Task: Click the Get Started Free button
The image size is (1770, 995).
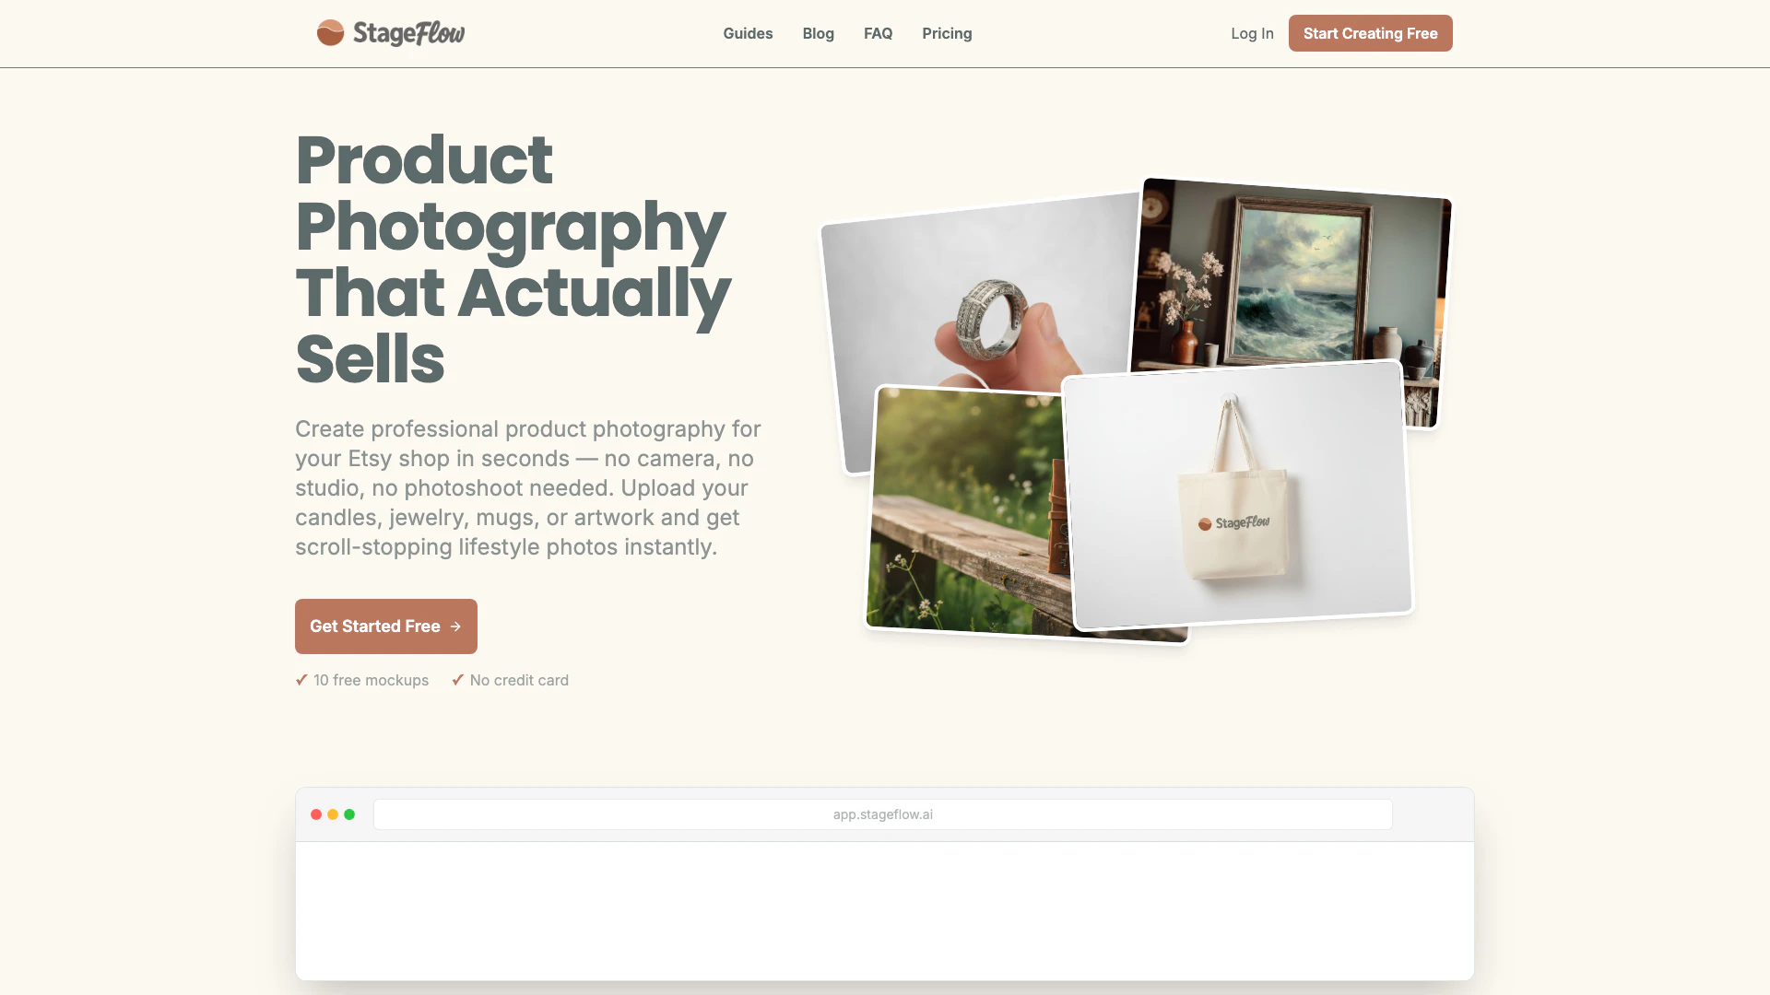Action: tap(386, 626)
